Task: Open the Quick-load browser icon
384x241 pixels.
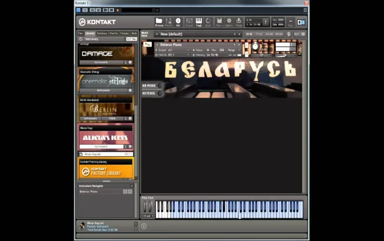Action: (208, 22)
